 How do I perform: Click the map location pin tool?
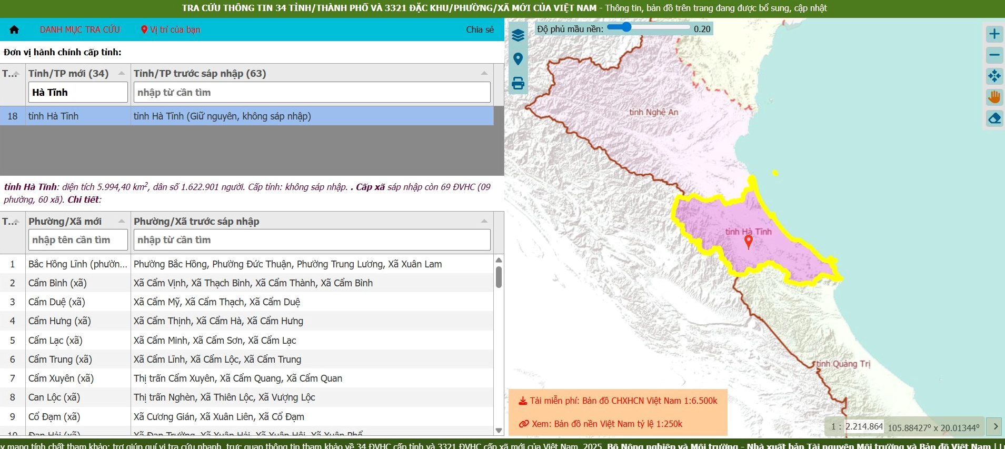(x=518, y=59)
